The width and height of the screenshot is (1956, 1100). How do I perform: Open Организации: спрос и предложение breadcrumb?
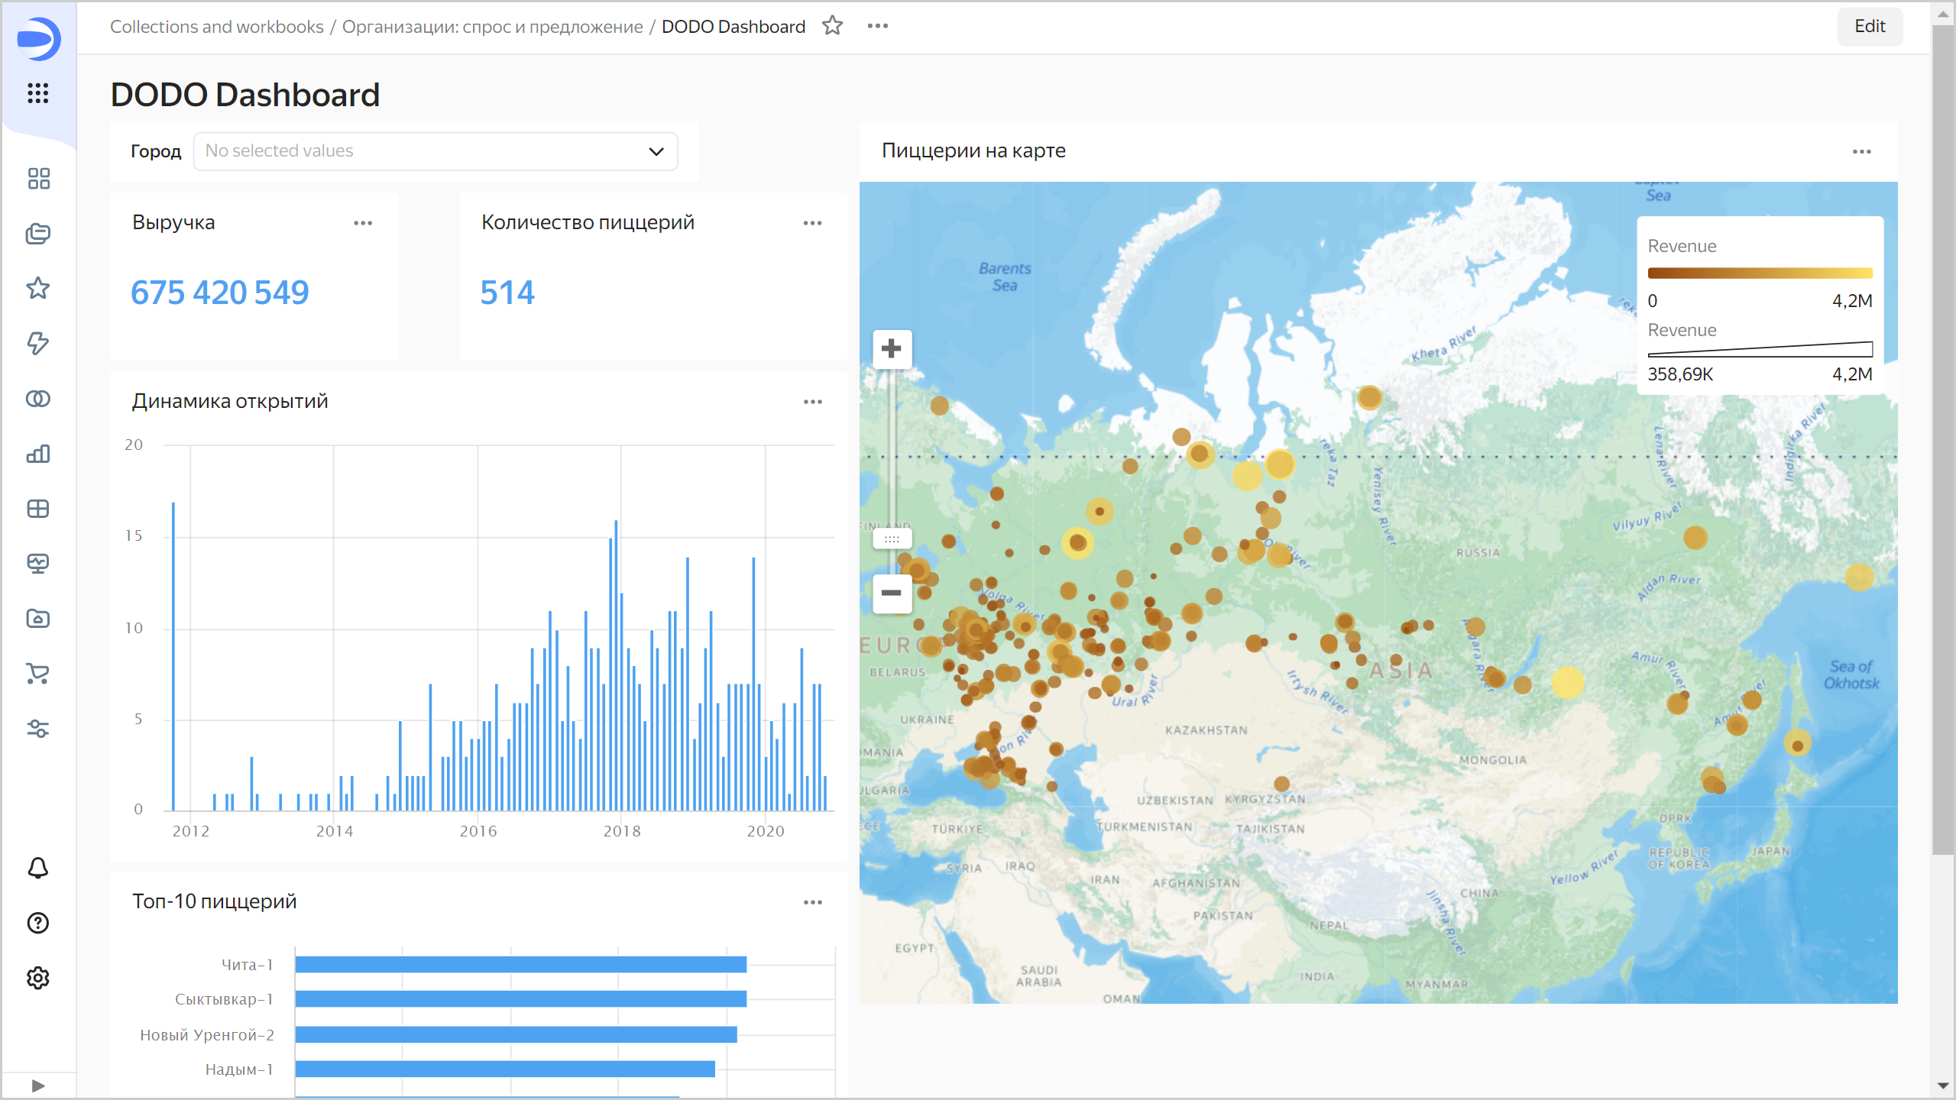[492, 27]
